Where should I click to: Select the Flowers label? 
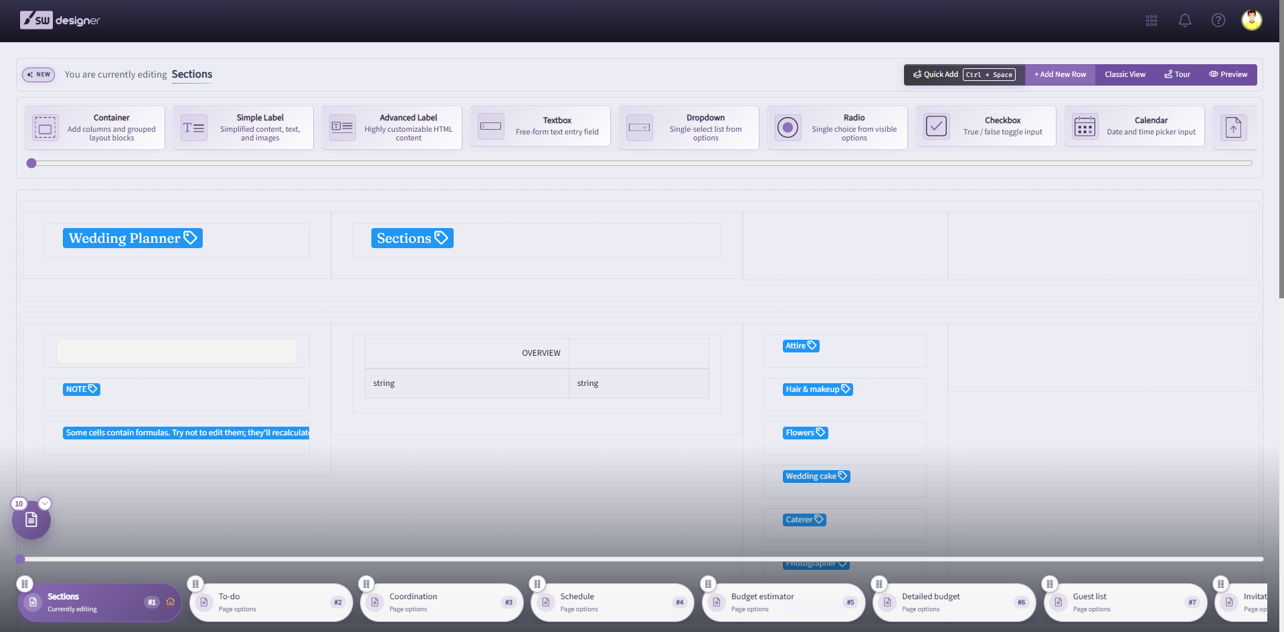coord(806,433)
